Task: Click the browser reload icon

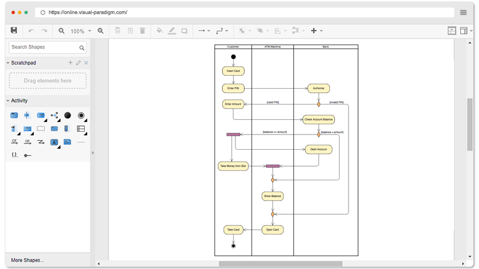Action: (x=43, y=12)
